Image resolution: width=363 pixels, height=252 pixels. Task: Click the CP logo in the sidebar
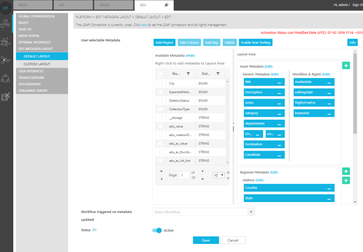(x=6, y=8)
